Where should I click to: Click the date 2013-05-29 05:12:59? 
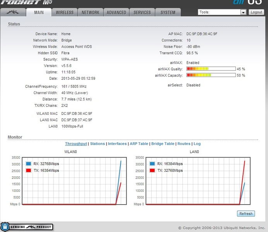point(78,78)
